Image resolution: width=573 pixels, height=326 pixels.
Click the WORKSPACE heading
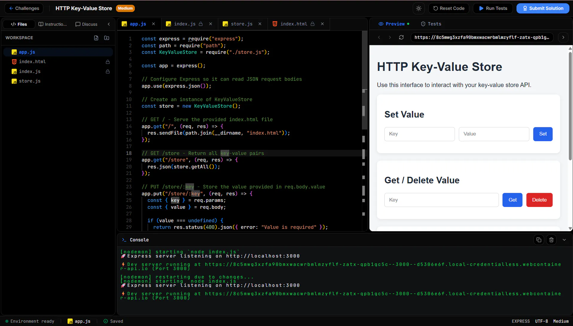tap(19, 38)
